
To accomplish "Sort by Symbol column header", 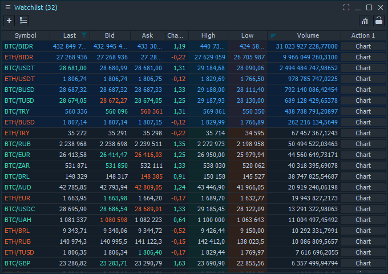I will [x=26, y=35].
